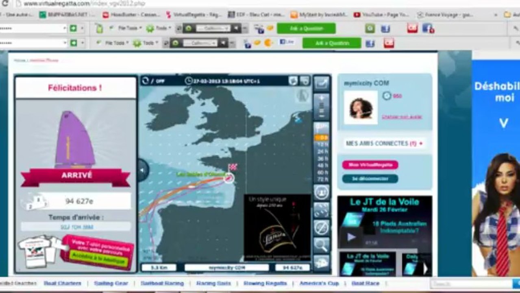Click the green Ask a Question button in top toolbar
The image size is (520, 293).
coord(306,28)
